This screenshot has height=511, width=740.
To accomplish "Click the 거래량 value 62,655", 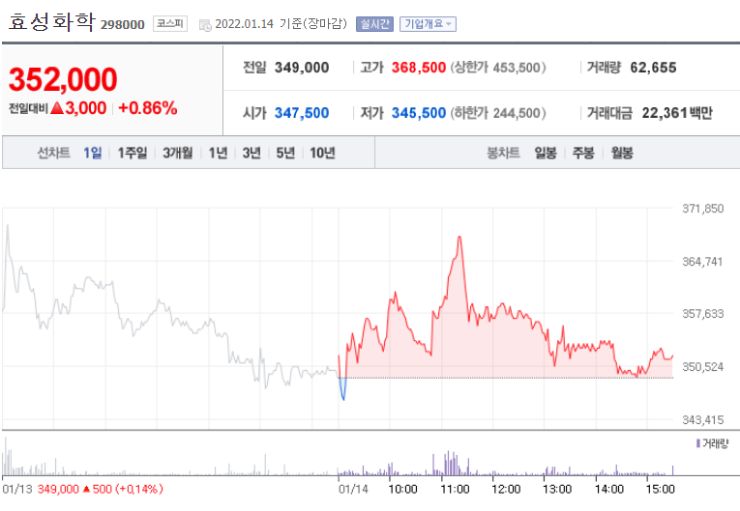I will [653, 68].
